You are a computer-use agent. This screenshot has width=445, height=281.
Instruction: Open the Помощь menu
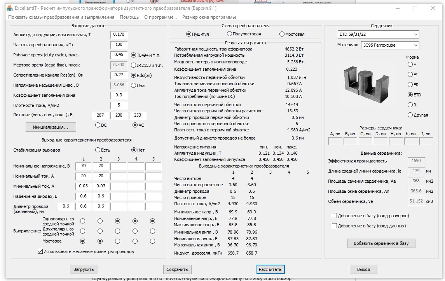(130, 17)
